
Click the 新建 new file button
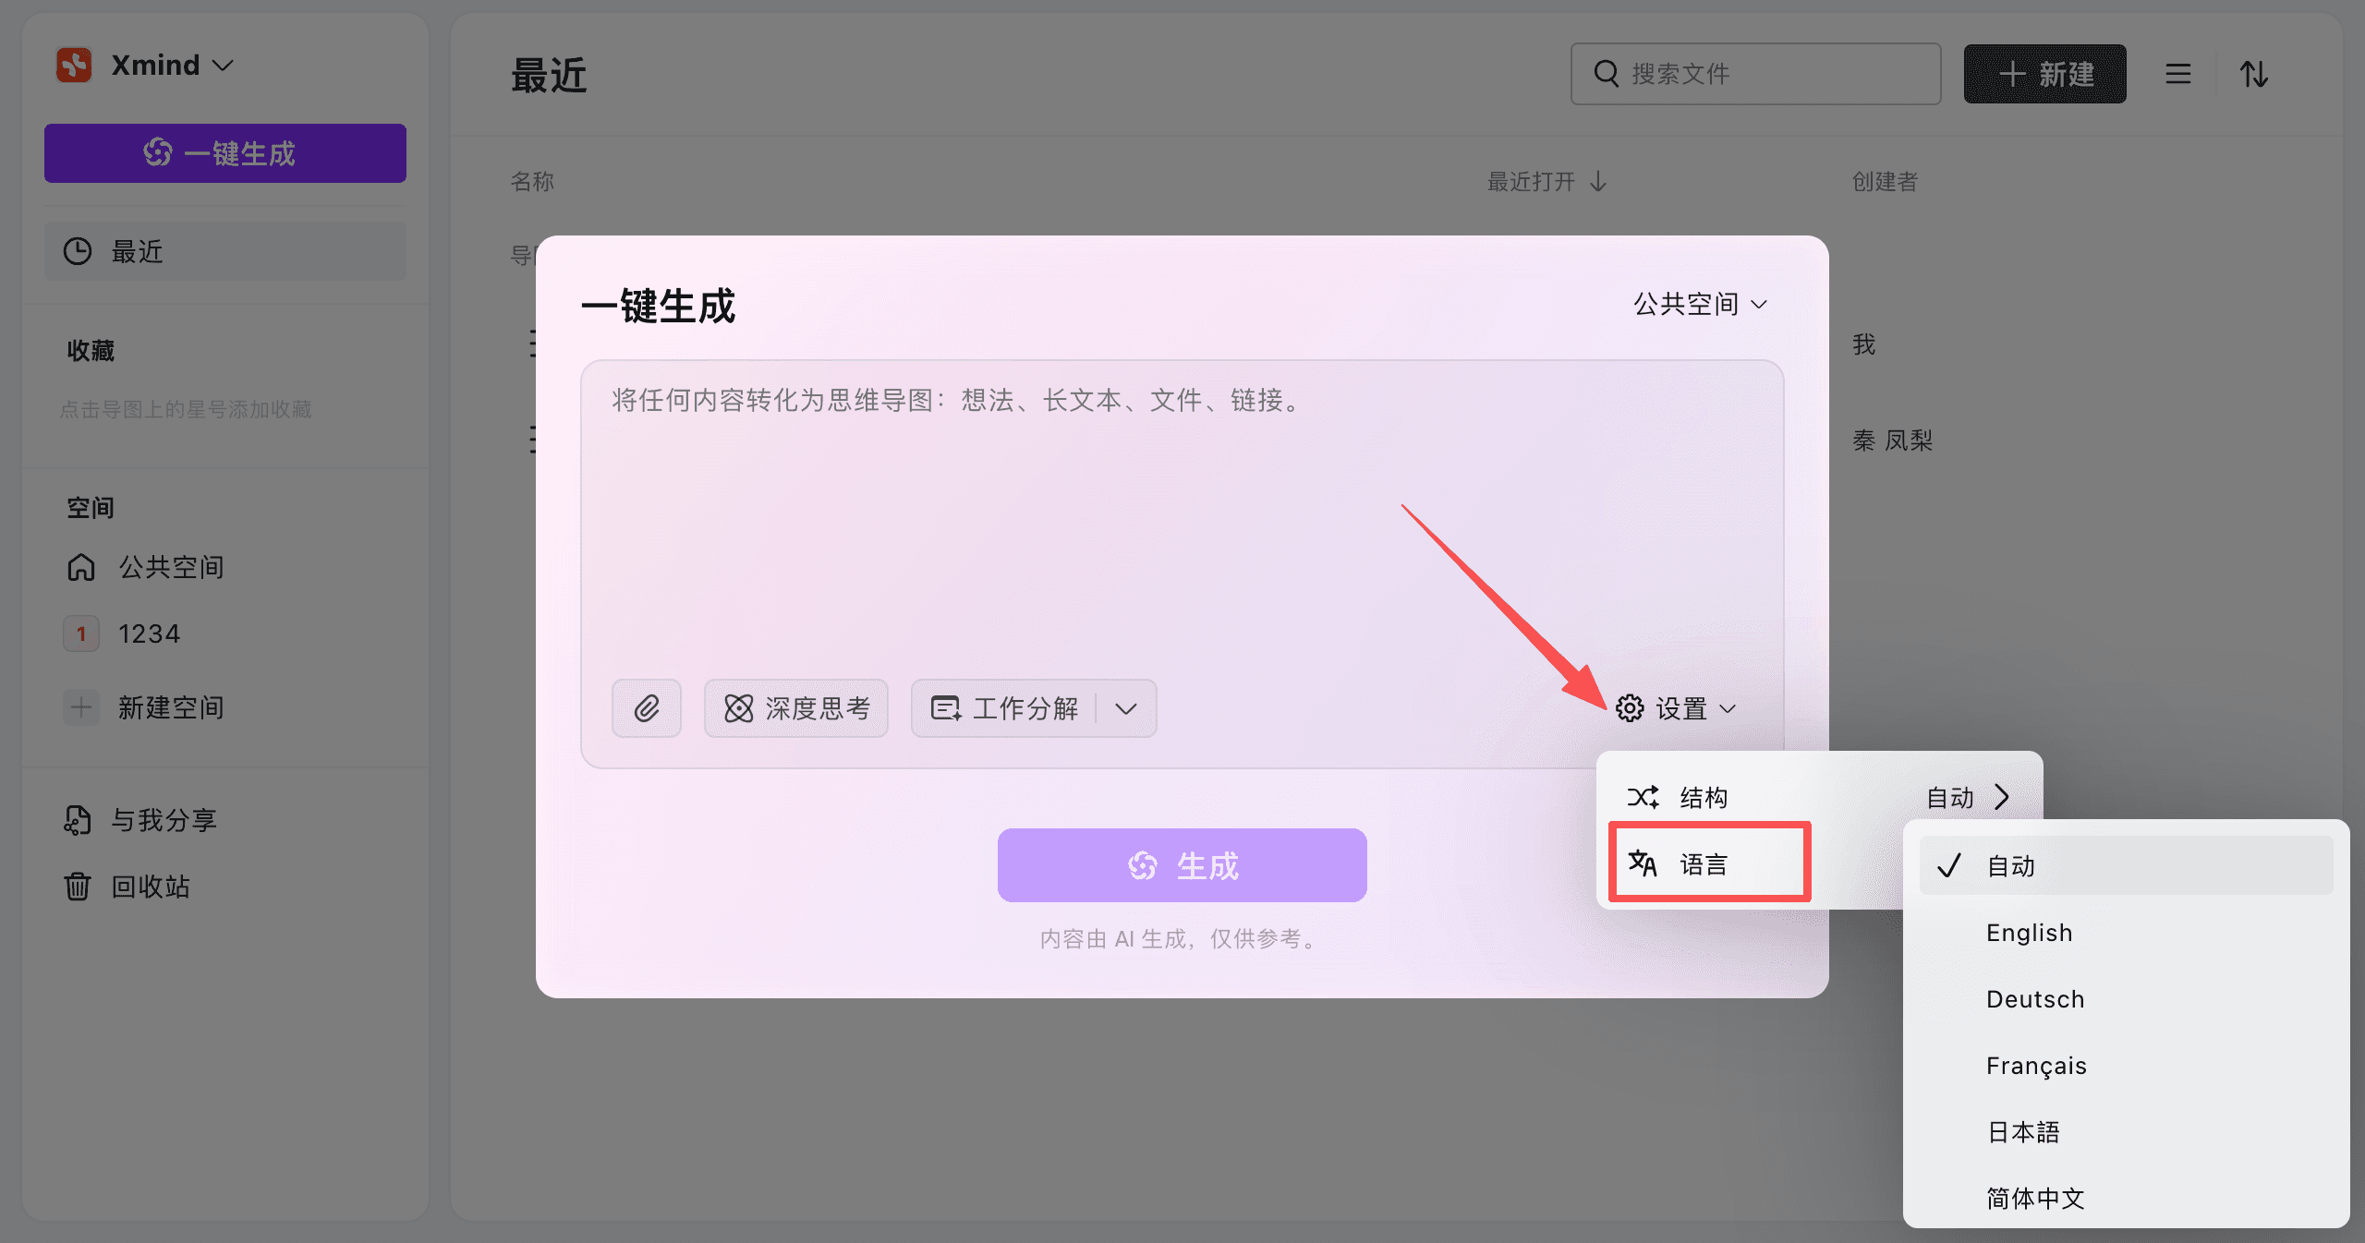pyautogui.click(x=2045, y=74)
